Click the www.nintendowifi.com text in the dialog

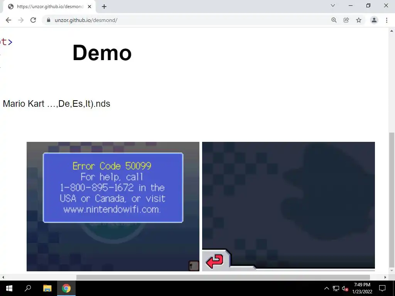(x=112, y=209)
